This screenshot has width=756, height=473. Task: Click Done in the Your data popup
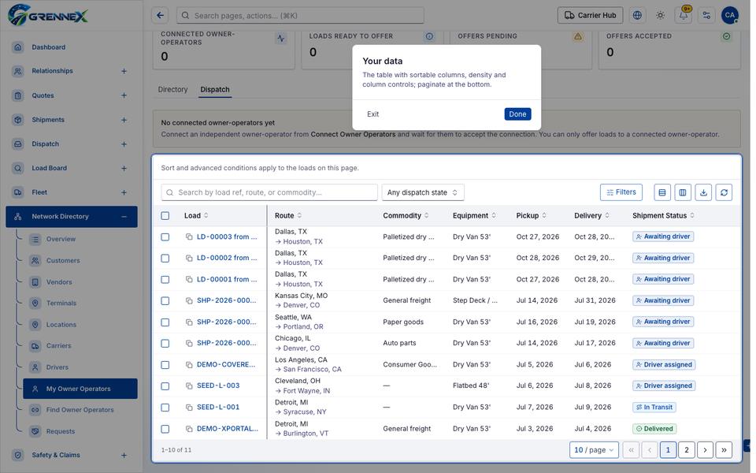tap(517, 114)
